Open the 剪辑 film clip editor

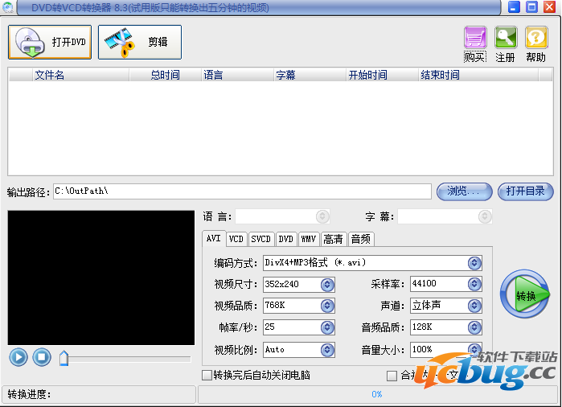point(139,42)
